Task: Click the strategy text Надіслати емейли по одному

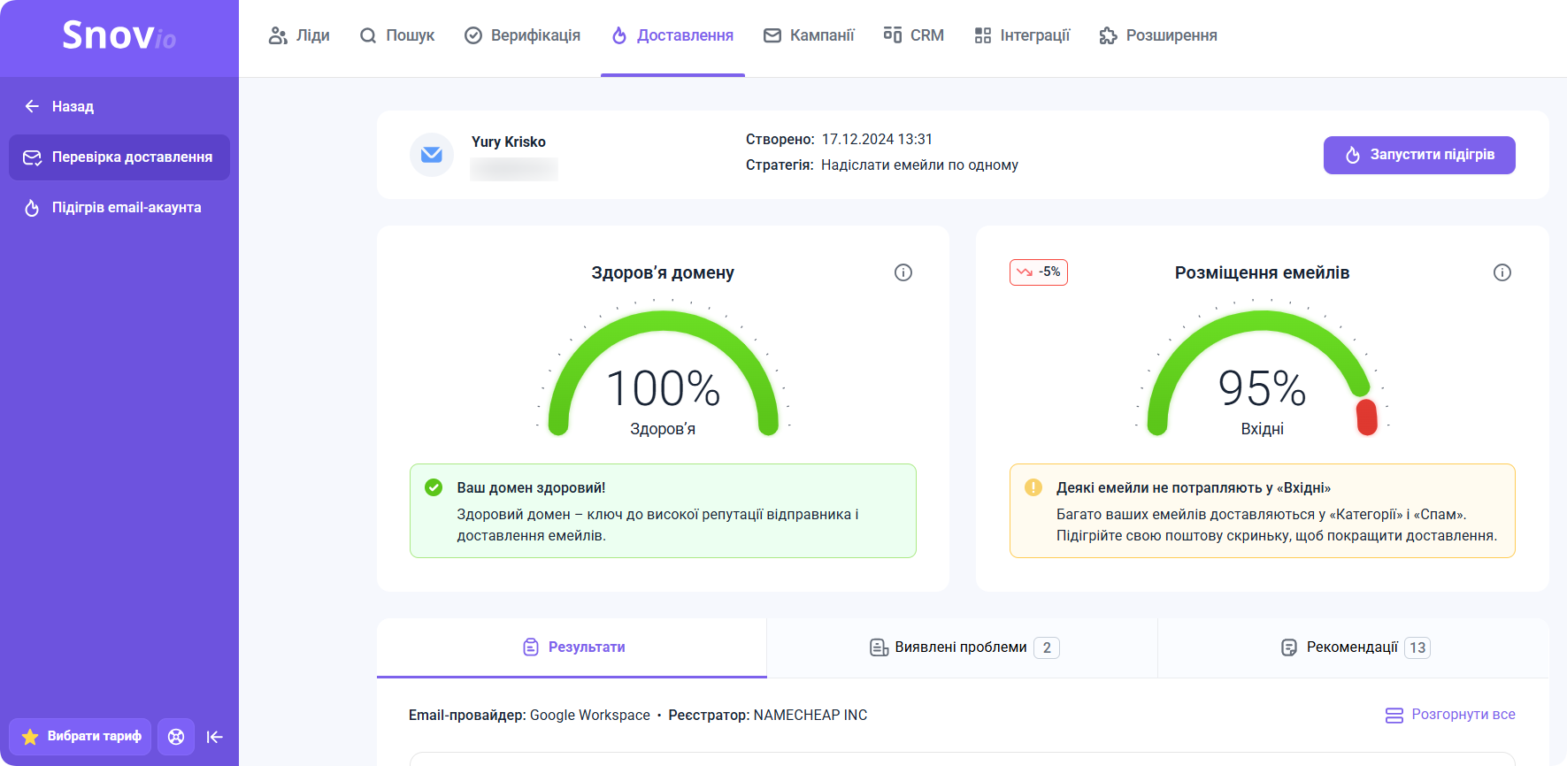Action: 919,165
